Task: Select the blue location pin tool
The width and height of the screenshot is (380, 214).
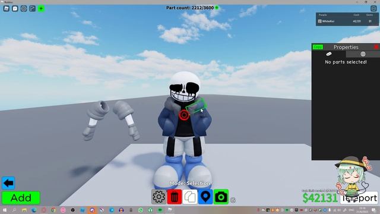Action: pos(205,197)
